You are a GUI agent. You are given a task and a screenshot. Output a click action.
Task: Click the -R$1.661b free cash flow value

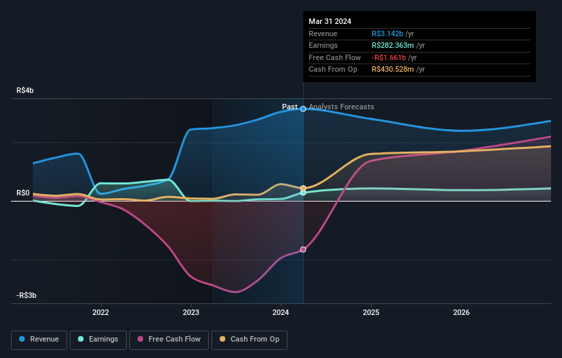(389, 57)
